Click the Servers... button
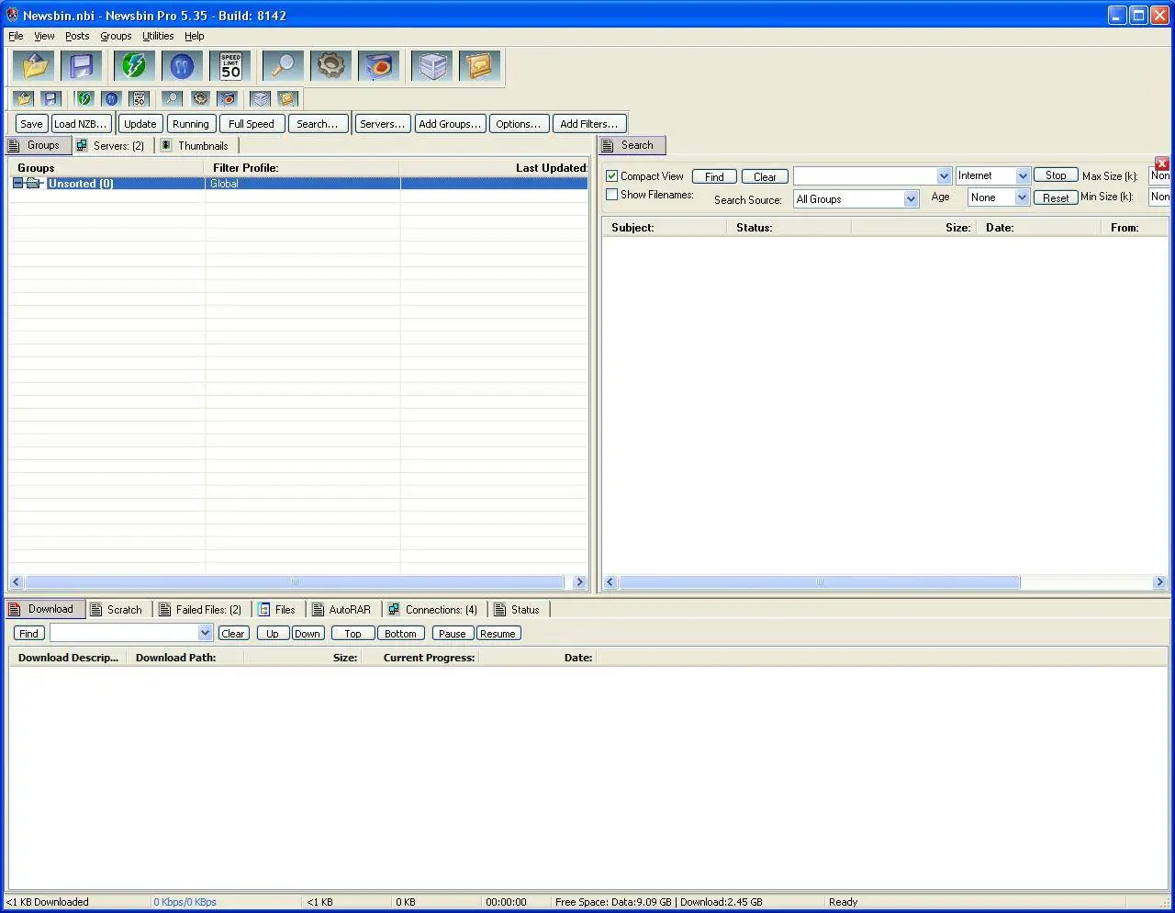This screenshot has width=1175, height=913. 383,124
